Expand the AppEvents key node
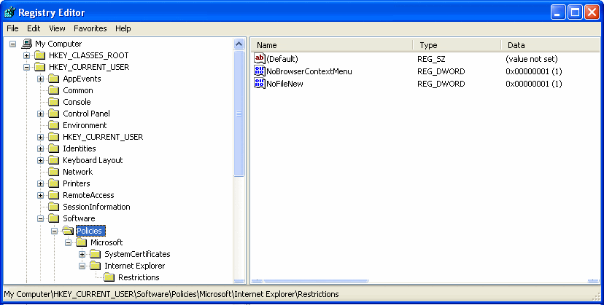This screenshot has height=305, width=604. click(x=41, y=79)
